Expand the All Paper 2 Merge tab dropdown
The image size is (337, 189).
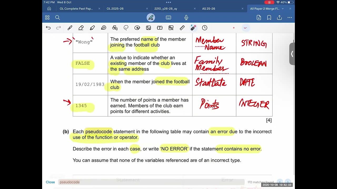tap(283, 9)
